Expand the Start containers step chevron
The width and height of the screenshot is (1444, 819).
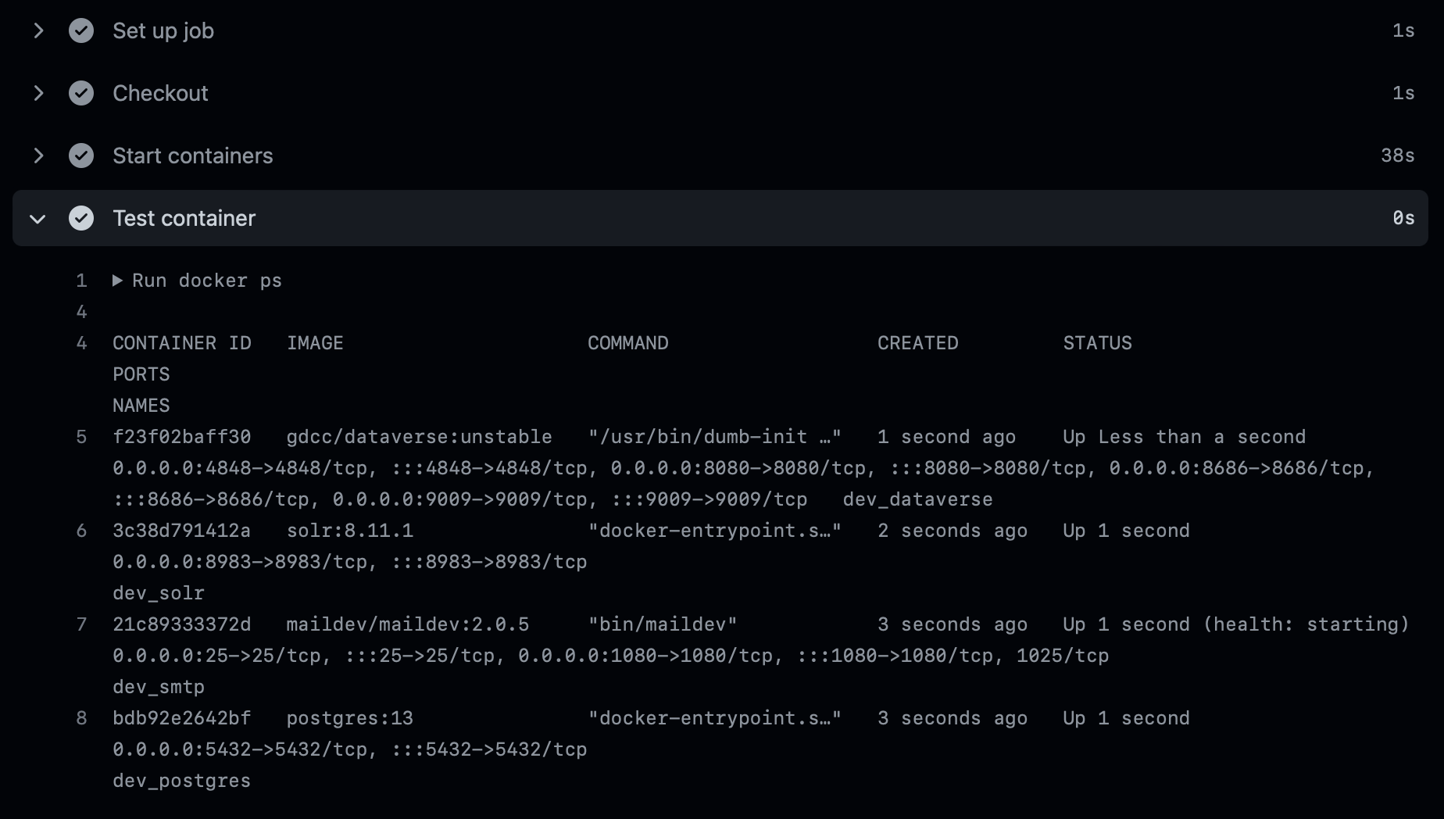coord(38,156)
